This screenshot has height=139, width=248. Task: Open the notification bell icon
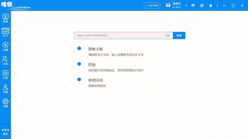(x=211, y=6)
